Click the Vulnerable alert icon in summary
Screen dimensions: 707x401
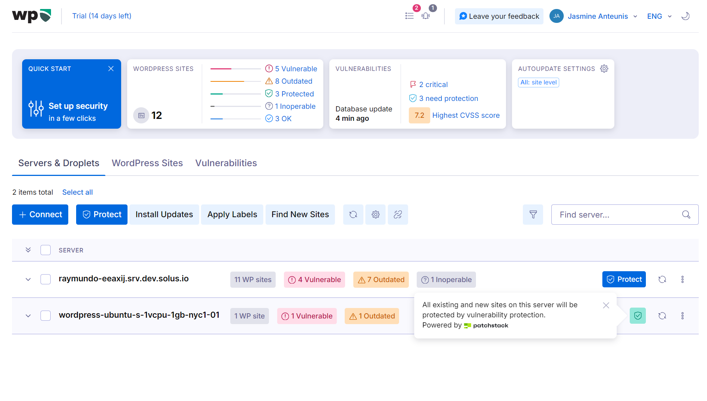pos(269,69)
